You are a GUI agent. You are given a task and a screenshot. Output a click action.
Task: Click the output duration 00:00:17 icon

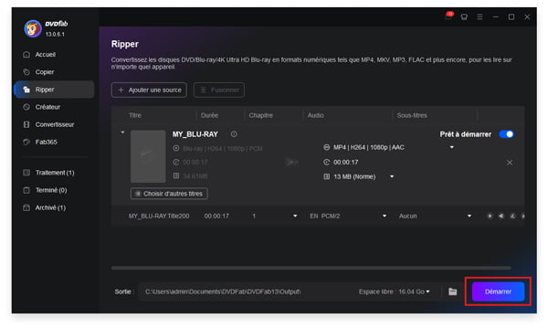pyautogui.click(x=326, y=163)
